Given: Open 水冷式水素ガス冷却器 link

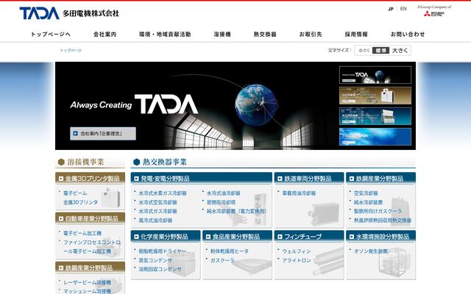Looking at the screenshot, I should click(163, 193).
